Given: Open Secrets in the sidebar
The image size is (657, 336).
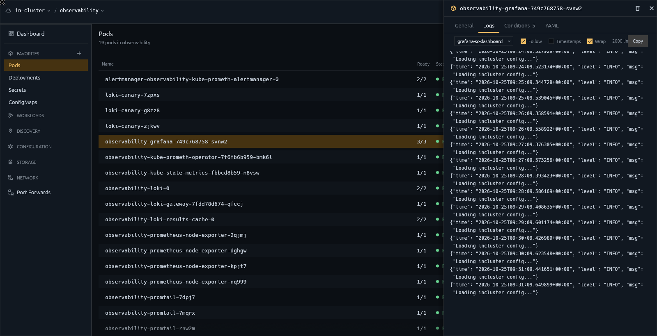Looking at the screenshot, I should [46, 90].
